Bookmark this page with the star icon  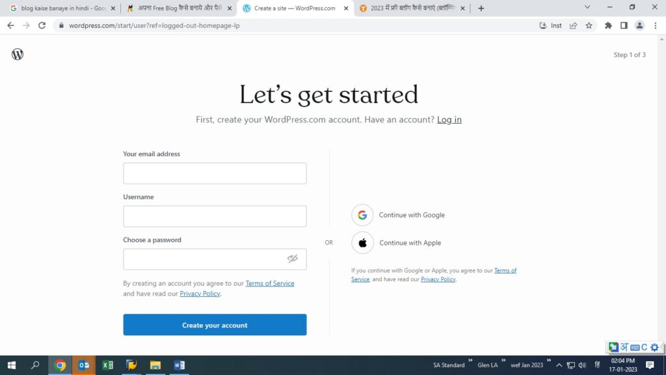coord(589,25)
